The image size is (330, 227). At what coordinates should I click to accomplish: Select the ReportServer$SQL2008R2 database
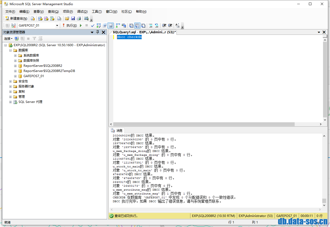point(43,66)
